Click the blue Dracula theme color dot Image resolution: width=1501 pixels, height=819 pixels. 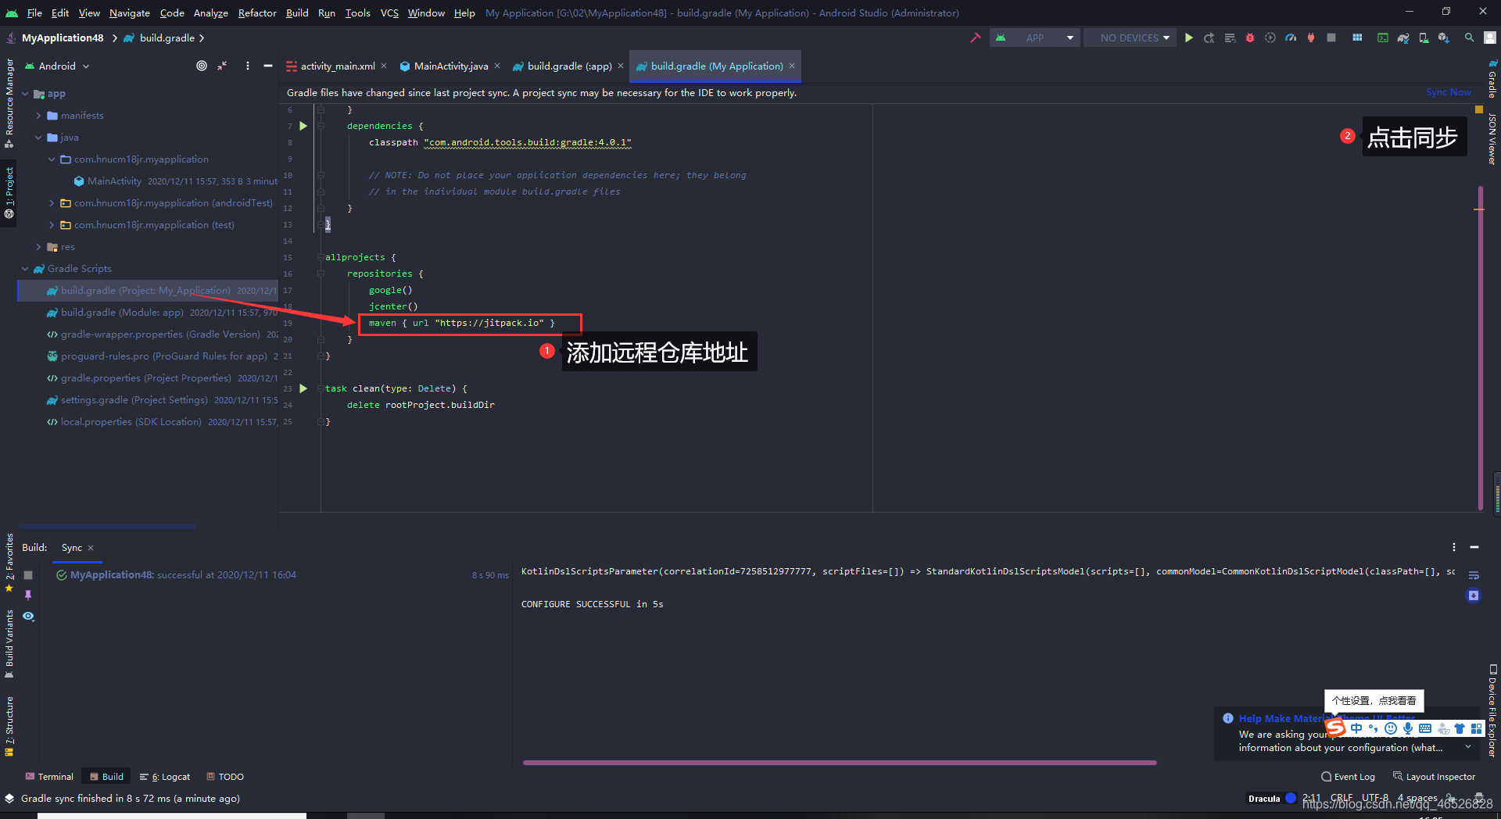(1291, 798)
